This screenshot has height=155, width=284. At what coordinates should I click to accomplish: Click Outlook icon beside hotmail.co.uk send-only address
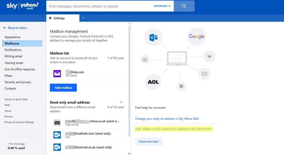(x=57, y=147)
